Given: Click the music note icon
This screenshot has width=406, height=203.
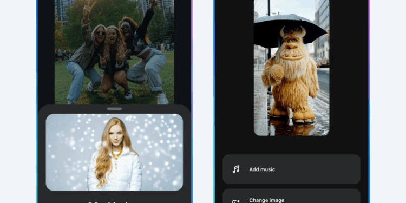Looking at the screenshot, I should coord(236,169).
